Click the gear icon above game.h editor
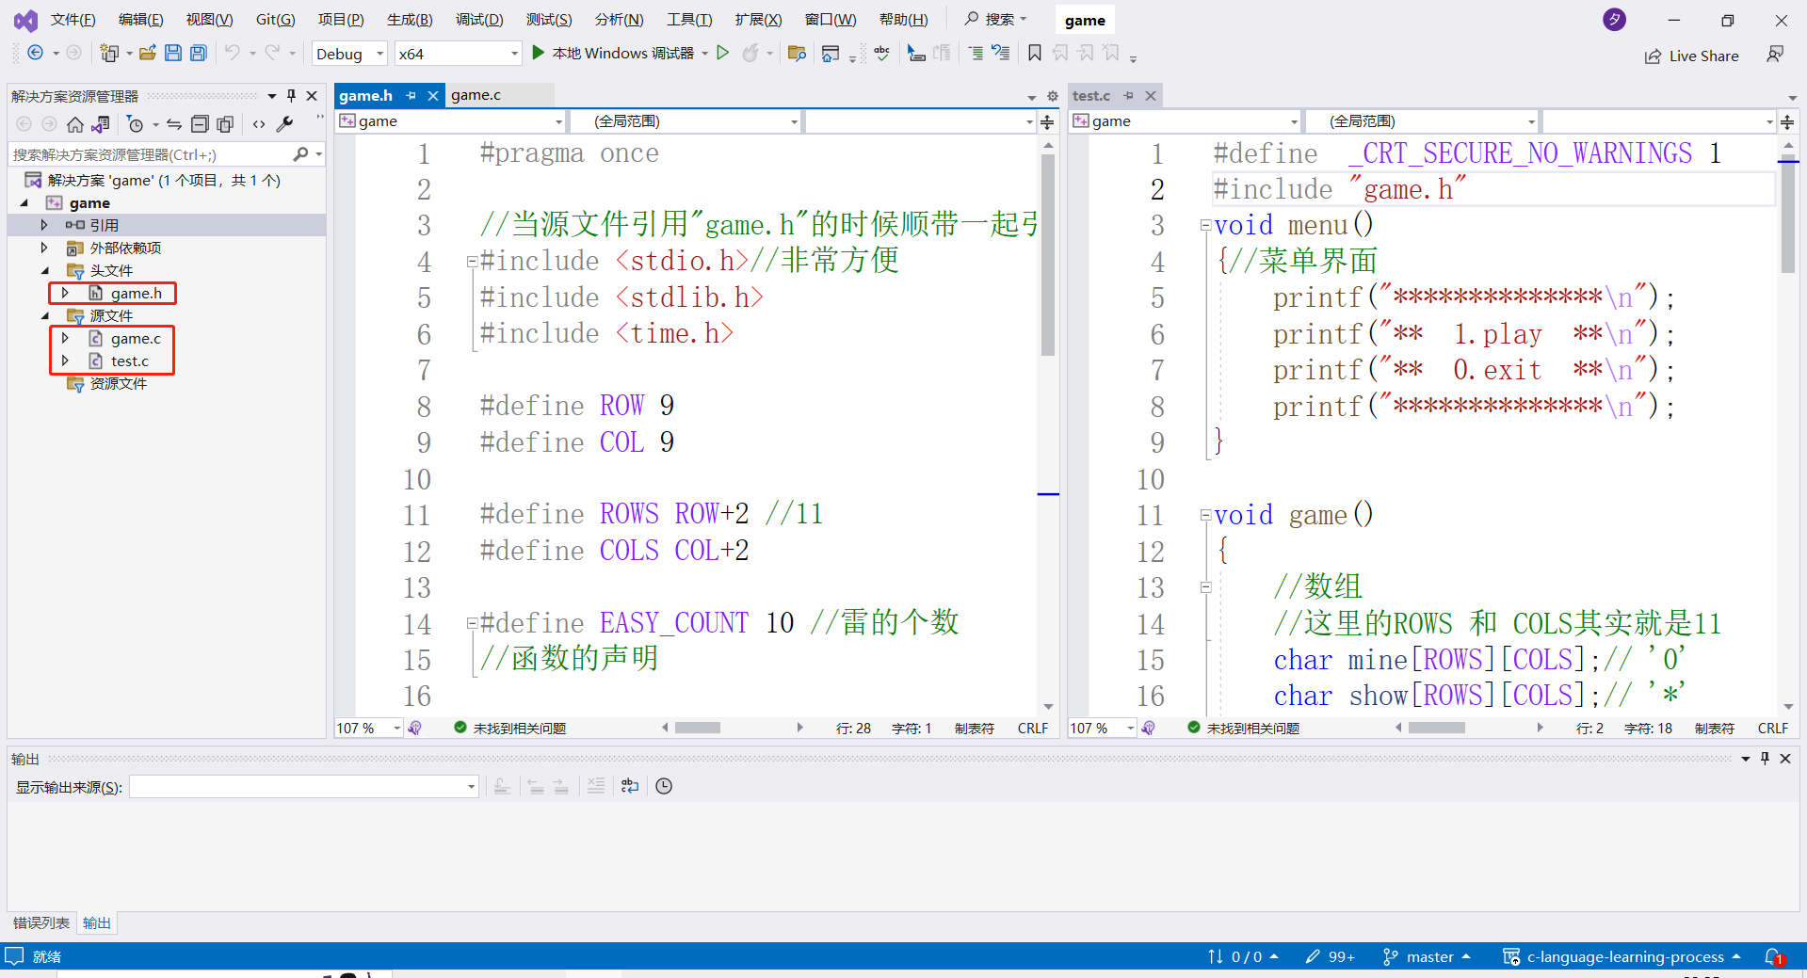 point(1053,96)
